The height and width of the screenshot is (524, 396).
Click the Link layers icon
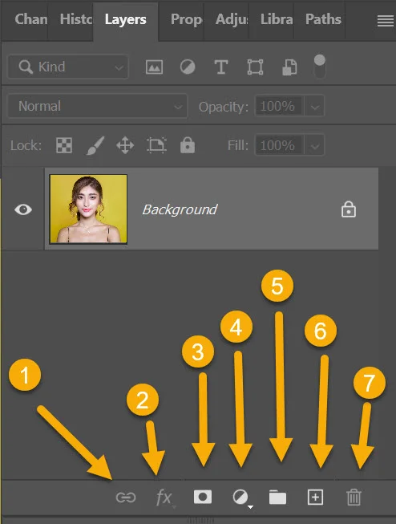click(126, 498)
